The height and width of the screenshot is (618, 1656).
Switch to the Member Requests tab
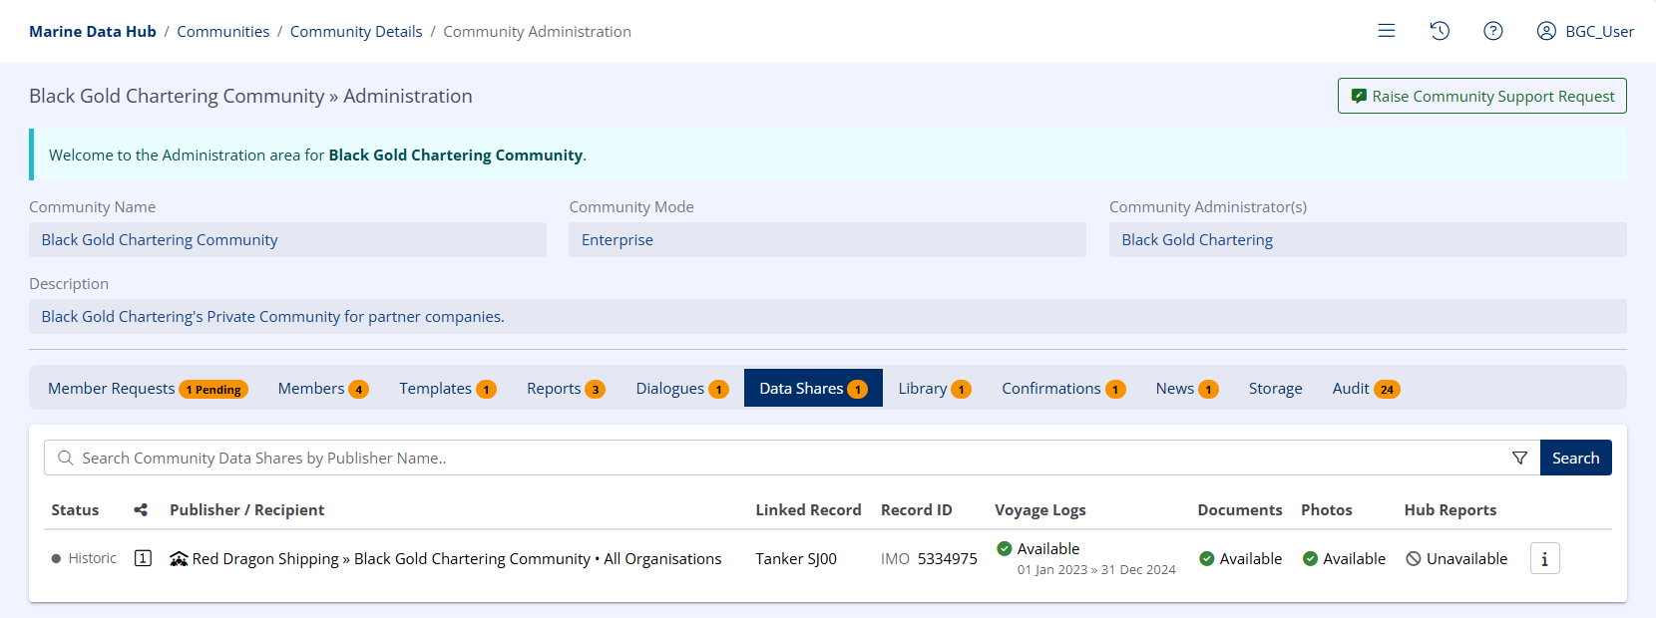click(x=147, y=389)
